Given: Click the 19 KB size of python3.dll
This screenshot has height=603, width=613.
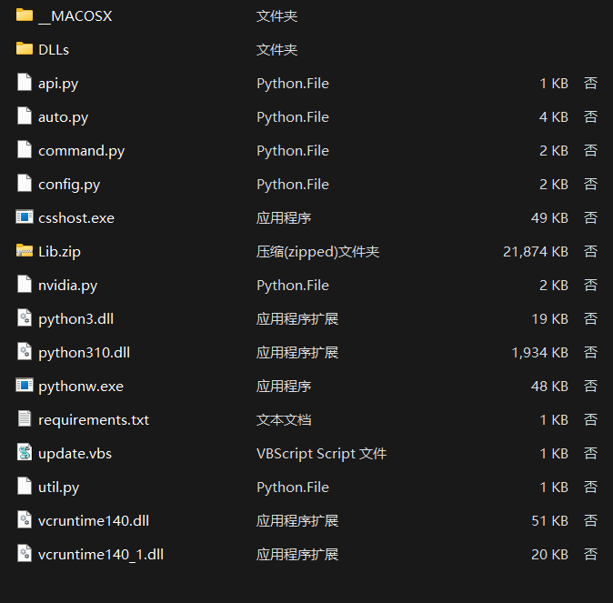Looking at the screenshot, I should [549, 318].
